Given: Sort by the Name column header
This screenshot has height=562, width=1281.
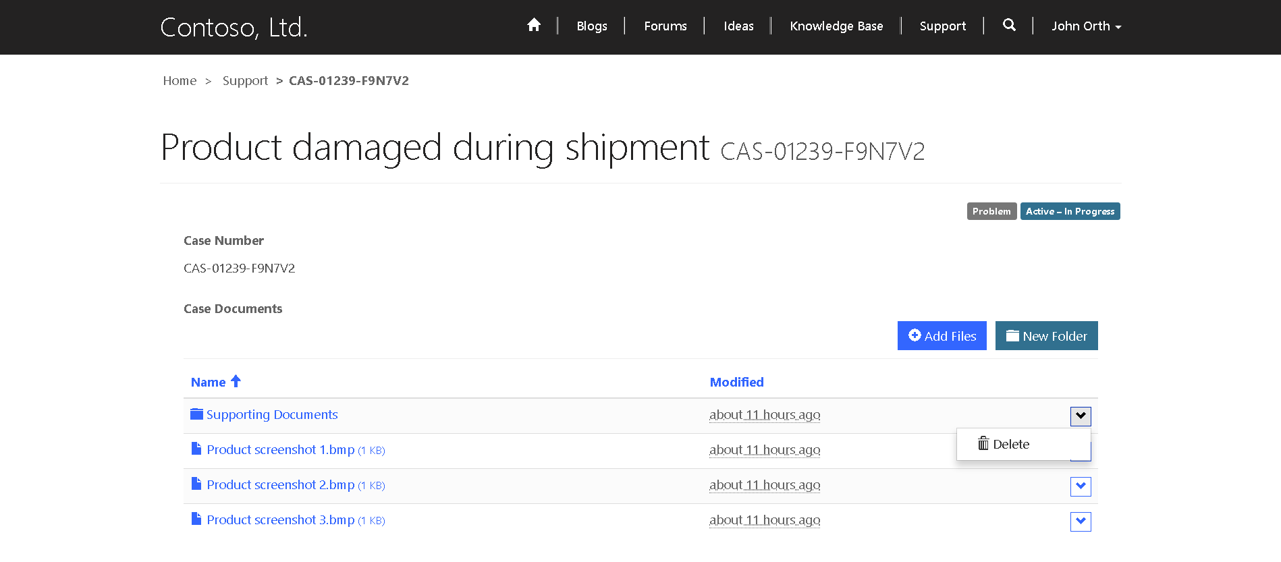Looking at the screenshot, I should coord(208,382).
